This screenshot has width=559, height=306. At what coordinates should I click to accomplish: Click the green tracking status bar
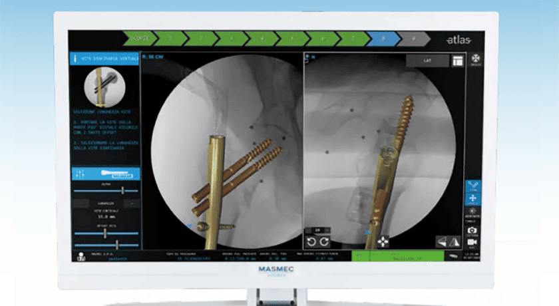[x=398, y=257]
